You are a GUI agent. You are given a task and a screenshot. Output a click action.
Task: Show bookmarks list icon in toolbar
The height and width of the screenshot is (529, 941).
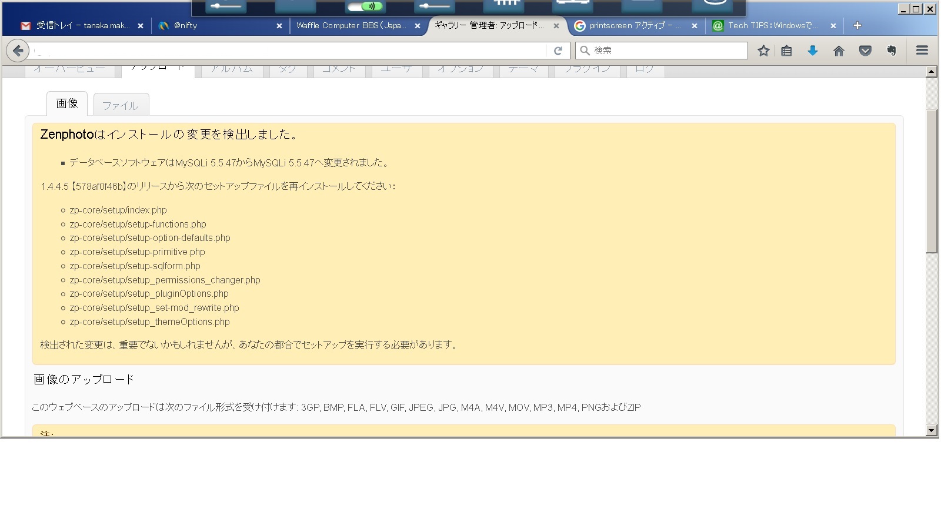tap(787, 51)
